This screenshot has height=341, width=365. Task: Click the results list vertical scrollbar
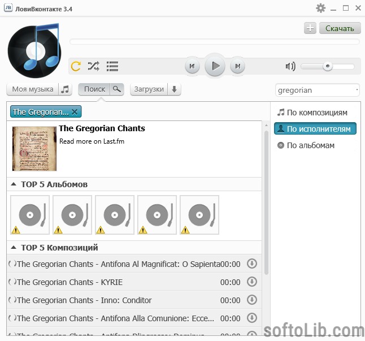click(266, 202)
